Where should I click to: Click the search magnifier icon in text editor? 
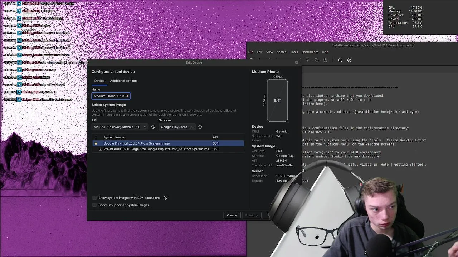pyautogui.click(x=340, y=60)
